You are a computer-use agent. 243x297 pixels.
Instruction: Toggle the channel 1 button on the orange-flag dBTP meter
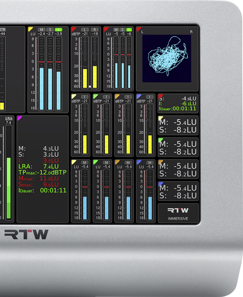pos(128,97)
